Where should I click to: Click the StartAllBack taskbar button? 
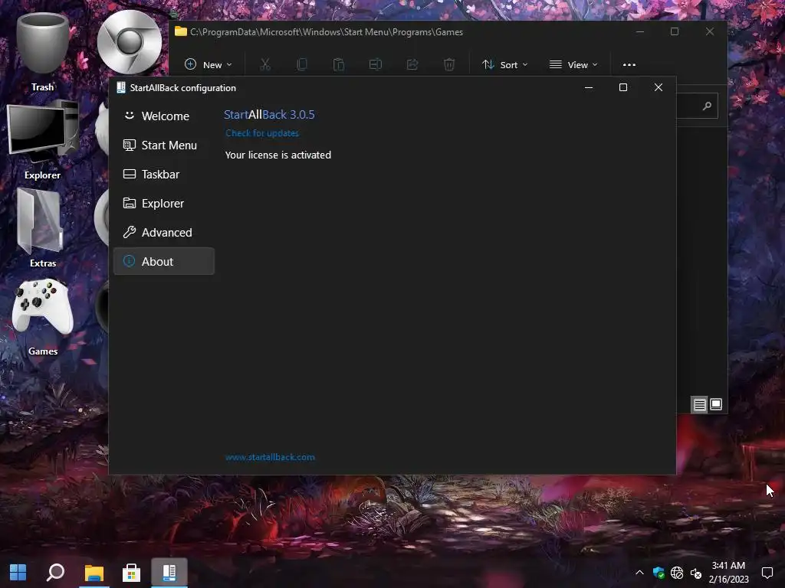tap(169, 573)
